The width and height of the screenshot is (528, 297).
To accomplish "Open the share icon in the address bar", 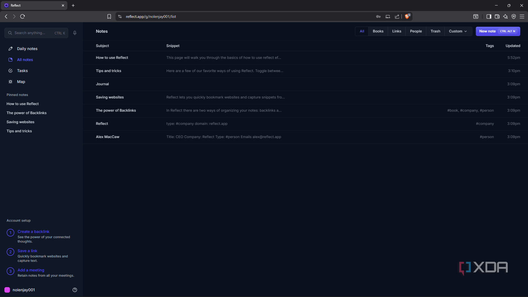I will [x=397, y=17].
